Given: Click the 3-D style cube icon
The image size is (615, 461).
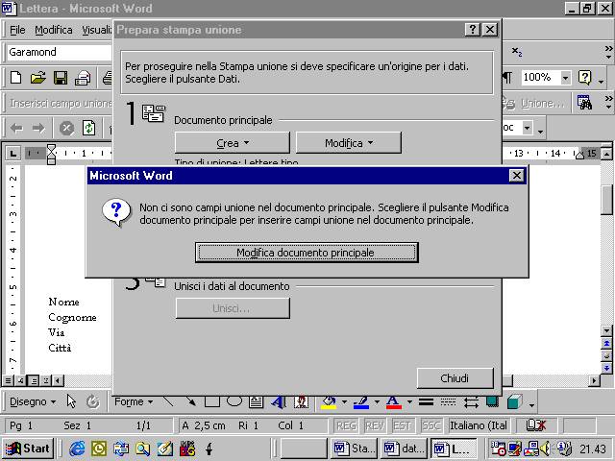Looking at the screenshot, I should click(514, 401).
